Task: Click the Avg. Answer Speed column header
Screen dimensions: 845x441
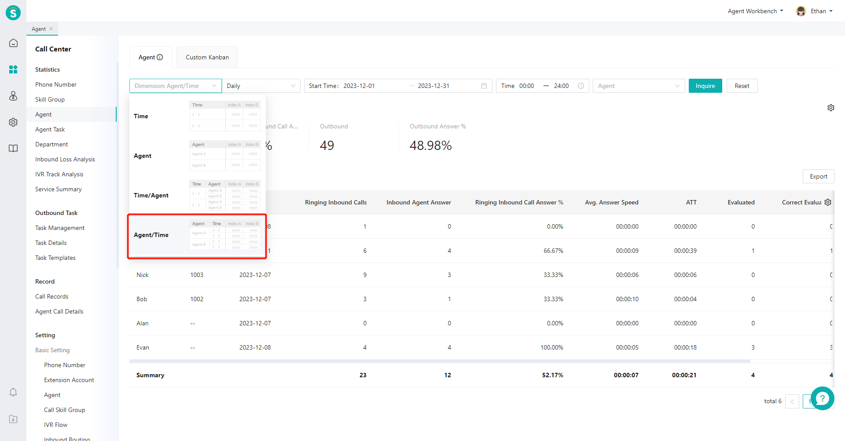Action: pos(612,202)
